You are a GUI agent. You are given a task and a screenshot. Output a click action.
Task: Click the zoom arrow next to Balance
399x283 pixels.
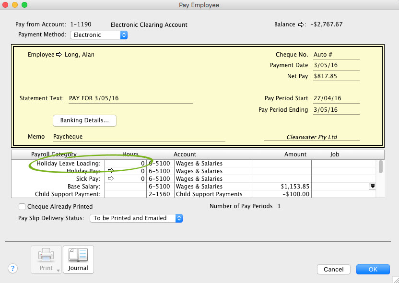pyautogui.click(x=301, y=24)
